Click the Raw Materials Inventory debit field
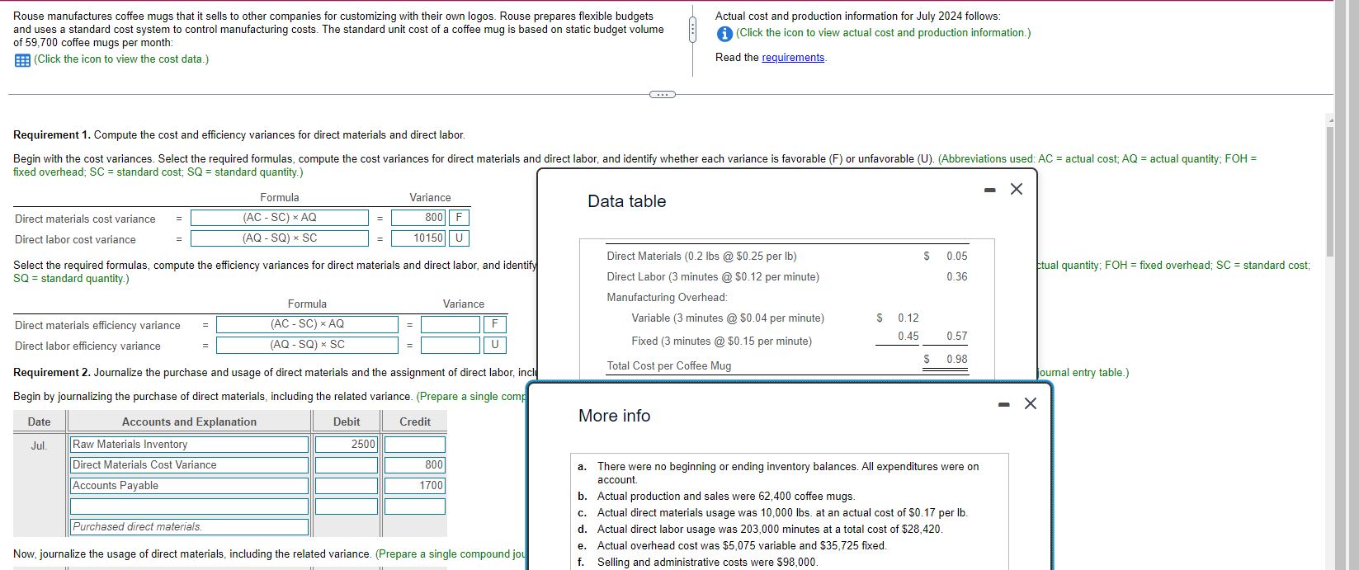The image size is (1359, 570). tap(347, 445)
